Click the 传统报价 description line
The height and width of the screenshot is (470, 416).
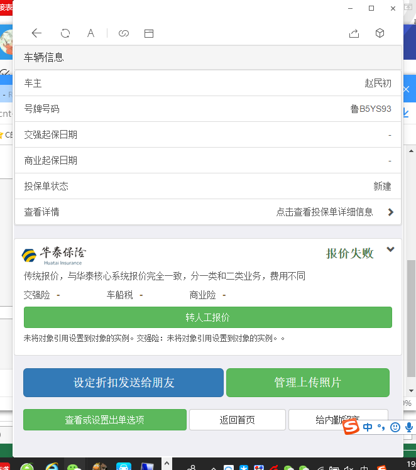164,276
